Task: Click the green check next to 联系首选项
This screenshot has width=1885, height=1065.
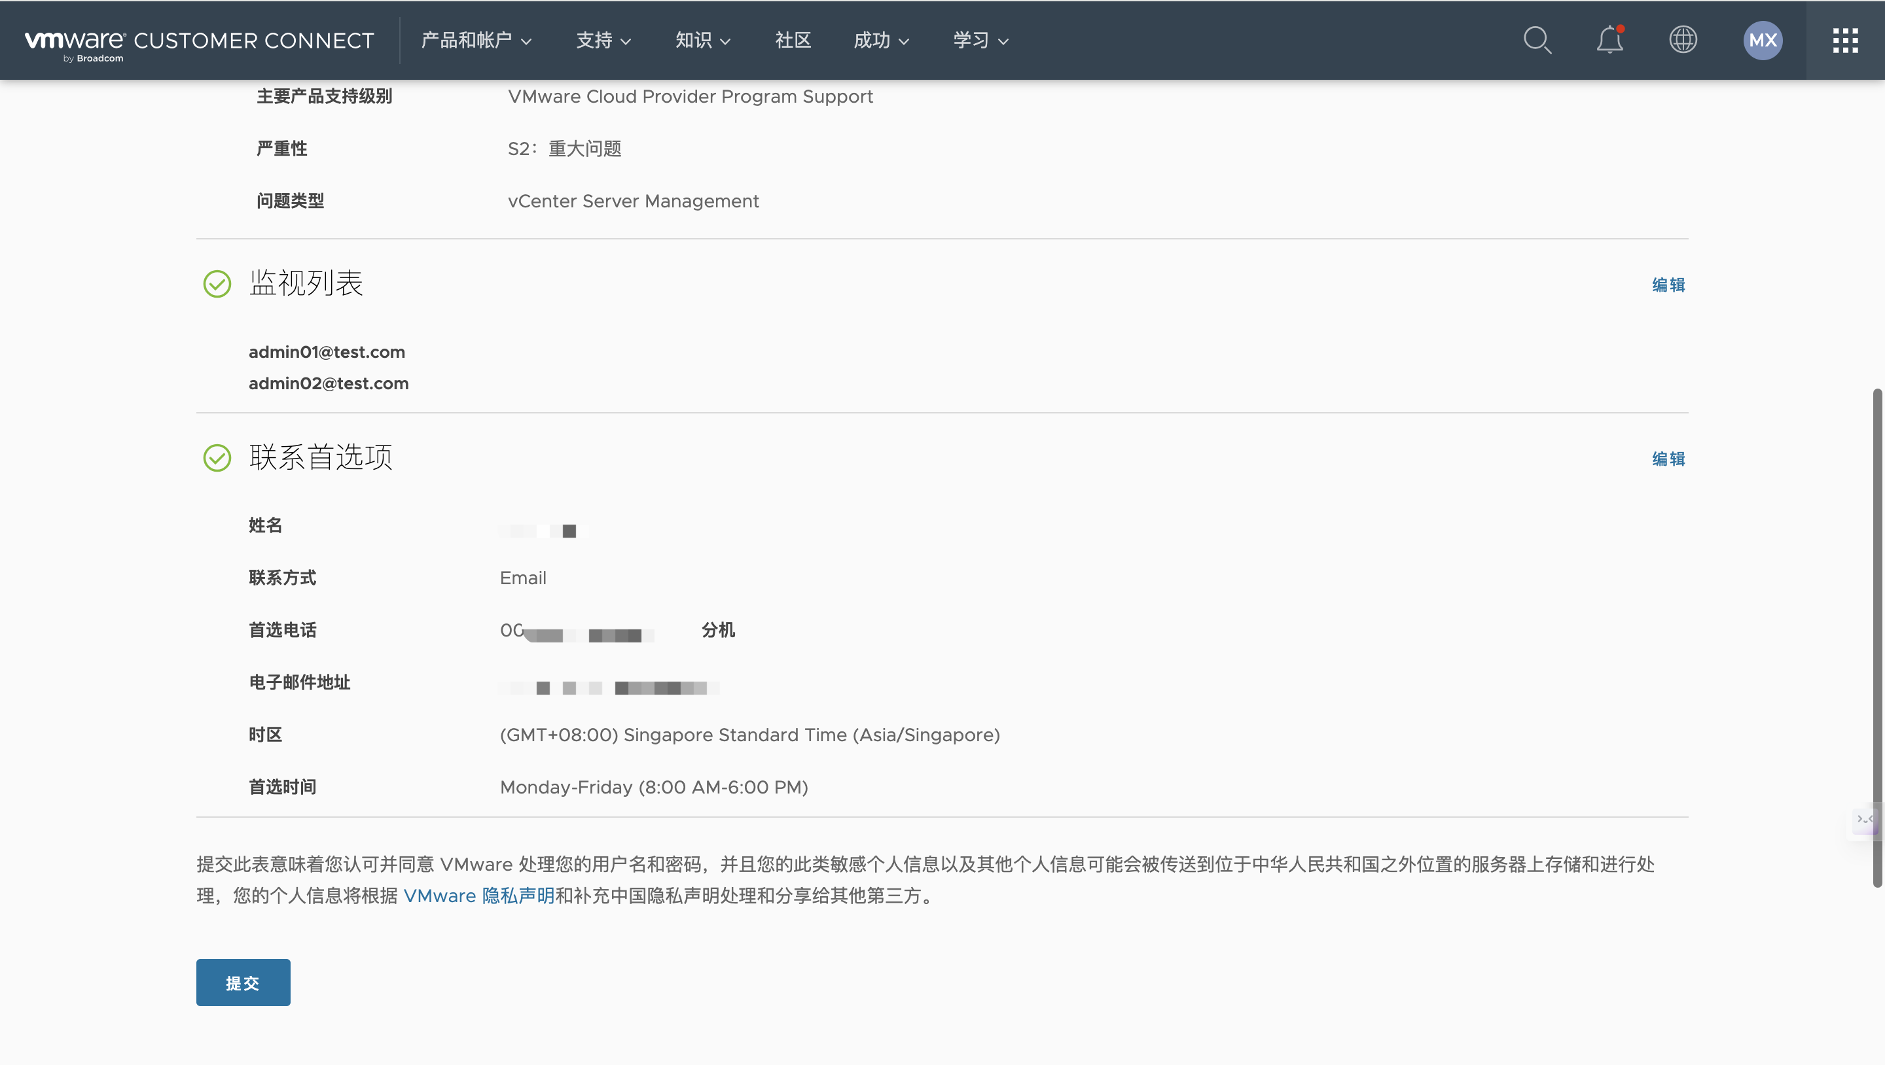Action: point(217,458)
